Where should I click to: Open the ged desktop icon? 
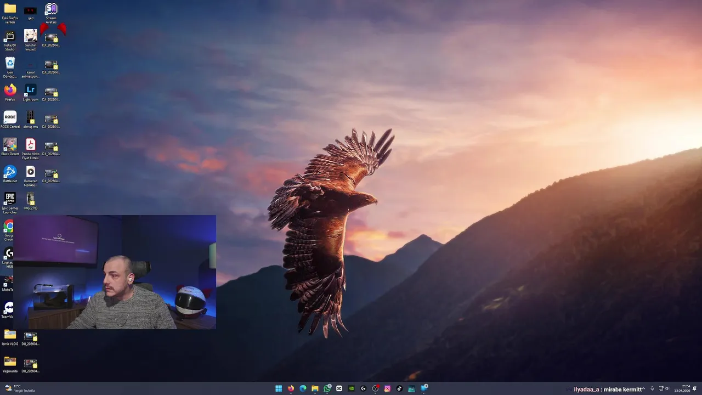(x=30, y=13)
